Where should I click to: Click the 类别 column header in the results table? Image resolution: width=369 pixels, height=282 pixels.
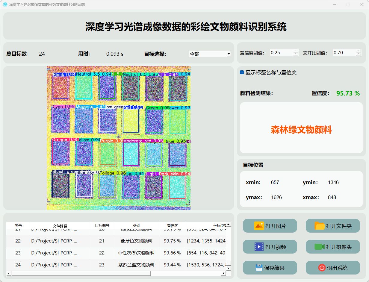tap(136, 226)
